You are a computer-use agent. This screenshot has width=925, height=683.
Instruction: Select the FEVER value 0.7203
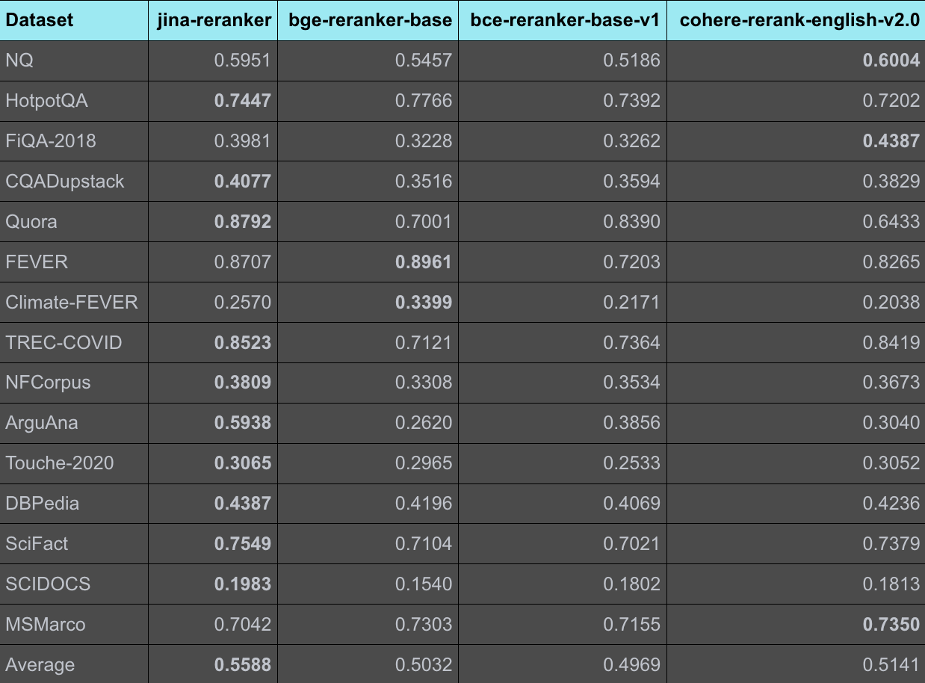[632, 262]
